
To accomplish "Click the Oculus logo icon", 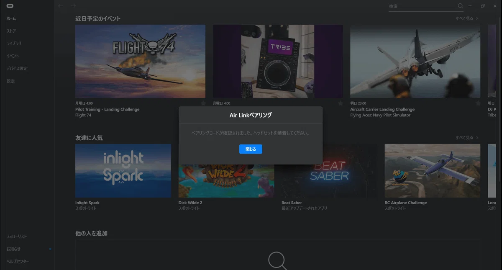I will (x=10, y=5).
